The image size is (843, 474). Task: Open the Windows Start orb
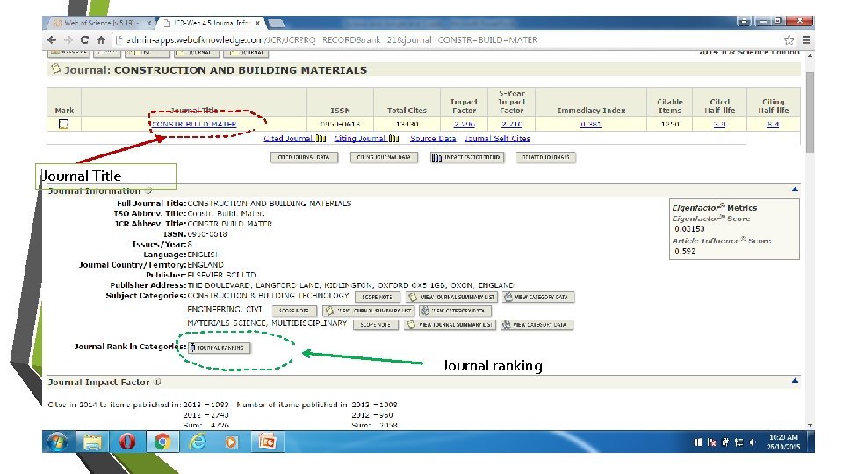(58, 442)
